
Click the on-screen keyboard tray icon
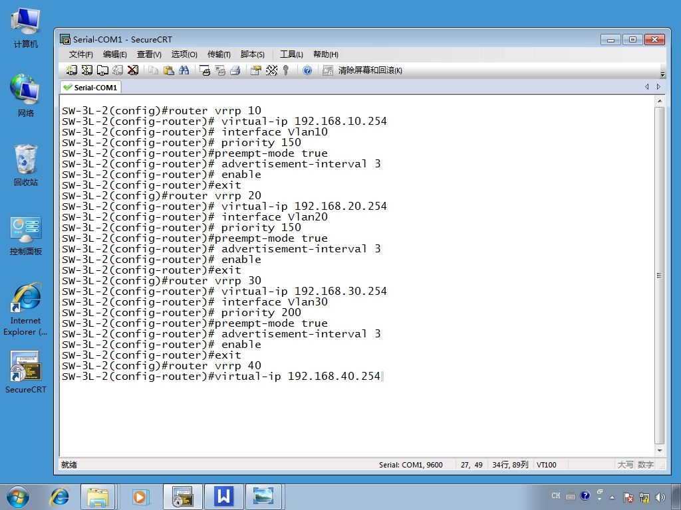pos(571,496)
